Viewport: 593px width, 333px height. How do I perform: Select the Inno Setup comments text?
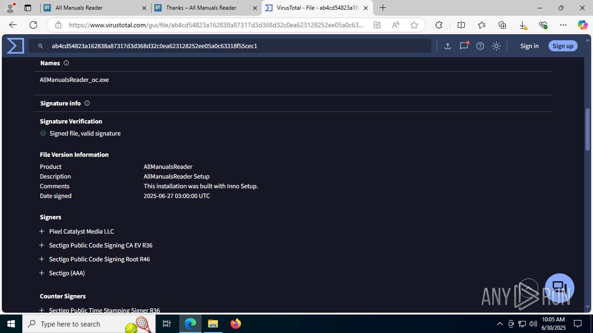point(201,186)
